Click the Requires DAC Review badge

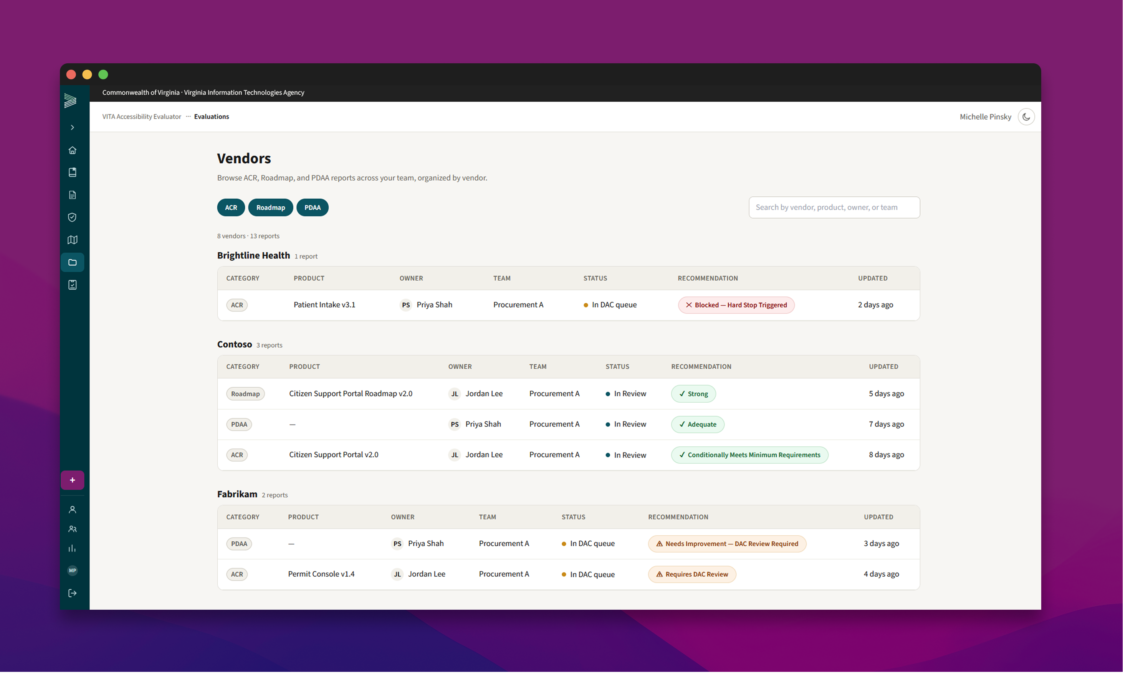click(x=692, y=574)
